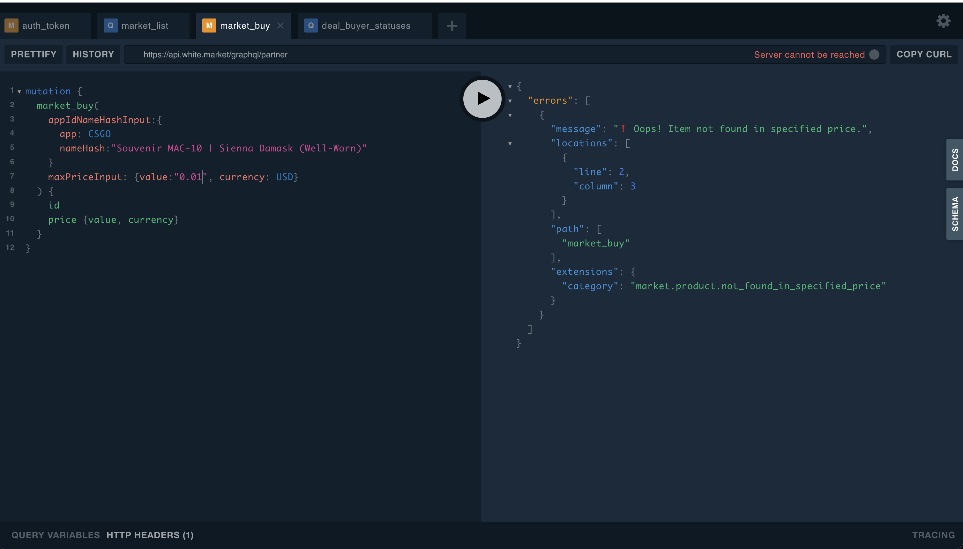Click the Q query badge on market_list tab
The width and height of the screenshot is (963, 549).
111,26
